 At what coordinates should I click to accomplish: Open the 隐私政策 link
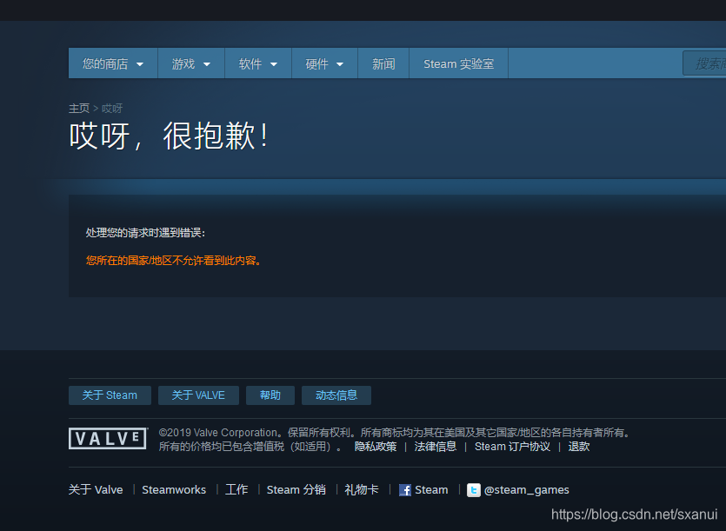point(376,447)
